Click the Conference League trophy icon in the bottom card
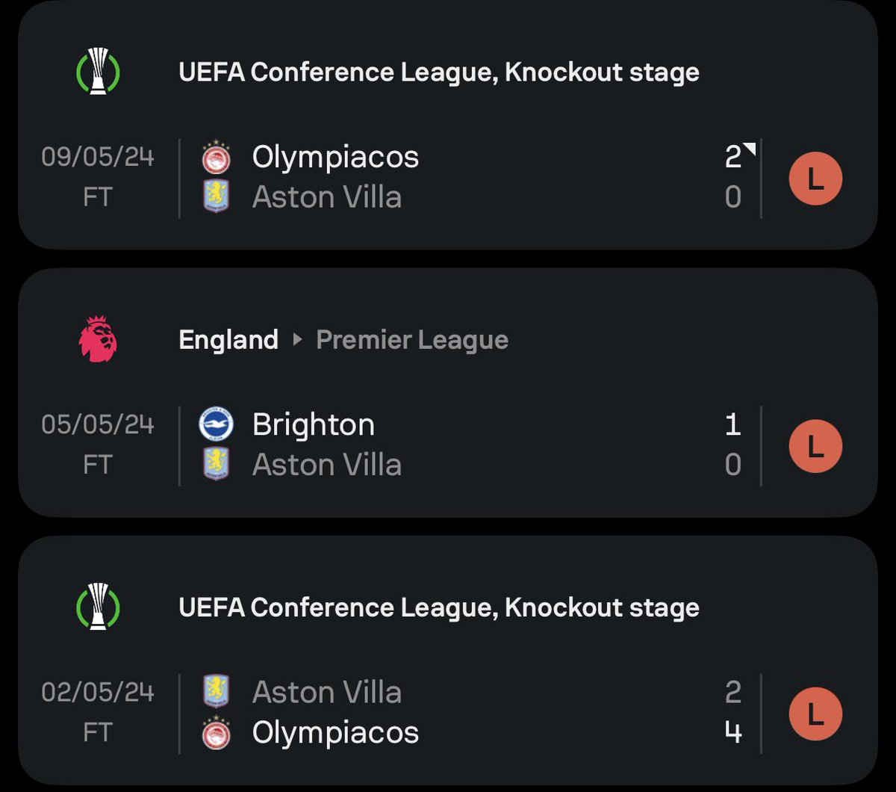 98,607
